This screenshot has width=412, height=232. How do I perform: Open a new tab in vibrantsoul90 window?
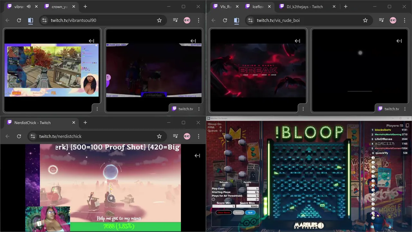(x=85, y=6)
